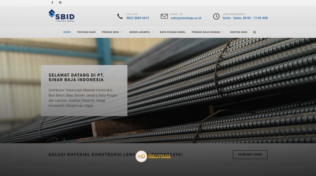Expand the Produk Besi dropdown menu
The width and height of the screenshot is (316, 176).
(112, 32)
